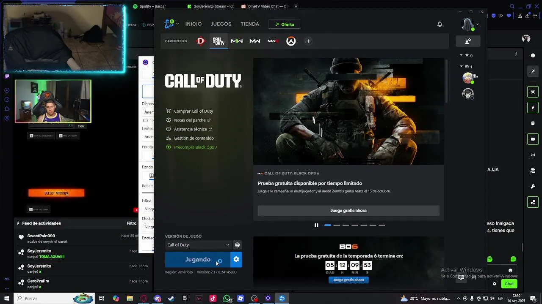Open the Battle.net chat icon

pyautogui.click(x=461, y=277)
